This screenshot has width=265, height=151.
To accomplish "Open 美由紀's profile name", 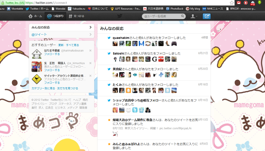I will pos(117,69).
